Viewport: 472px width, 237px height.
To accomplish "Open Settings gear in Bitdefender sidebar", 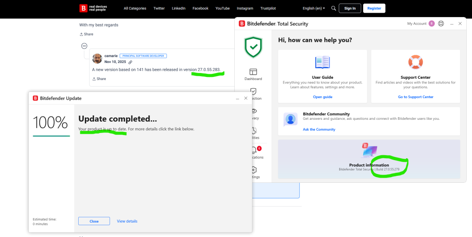I will 254,172.
